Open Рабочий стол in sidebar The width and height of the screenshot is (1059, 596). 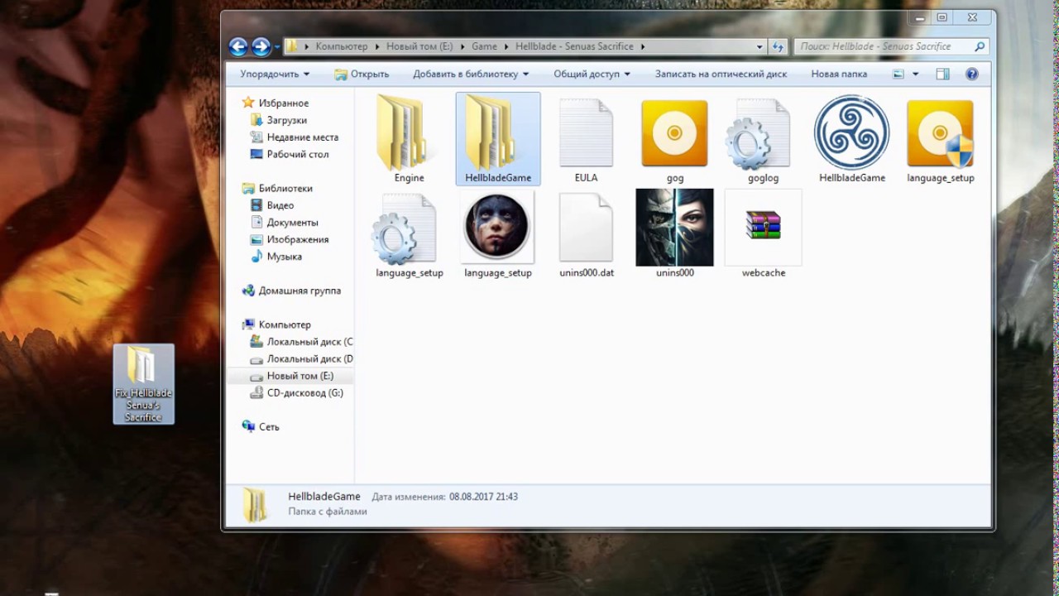point(298,154)
